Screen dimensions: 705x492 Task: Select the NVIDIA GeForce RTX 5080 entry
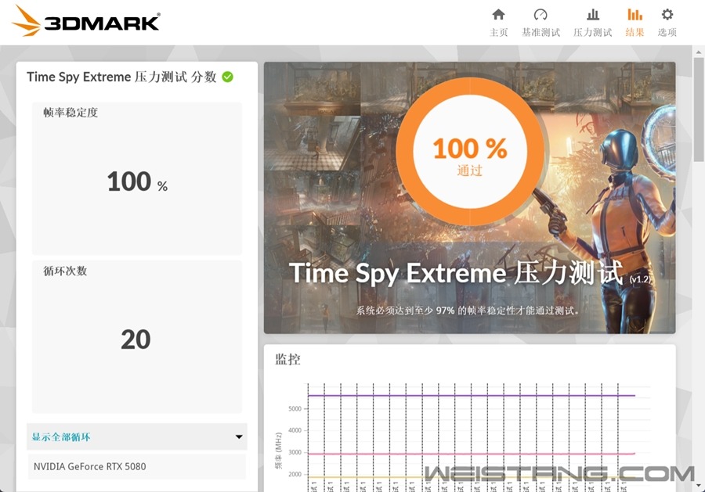[x=136, y=466]
